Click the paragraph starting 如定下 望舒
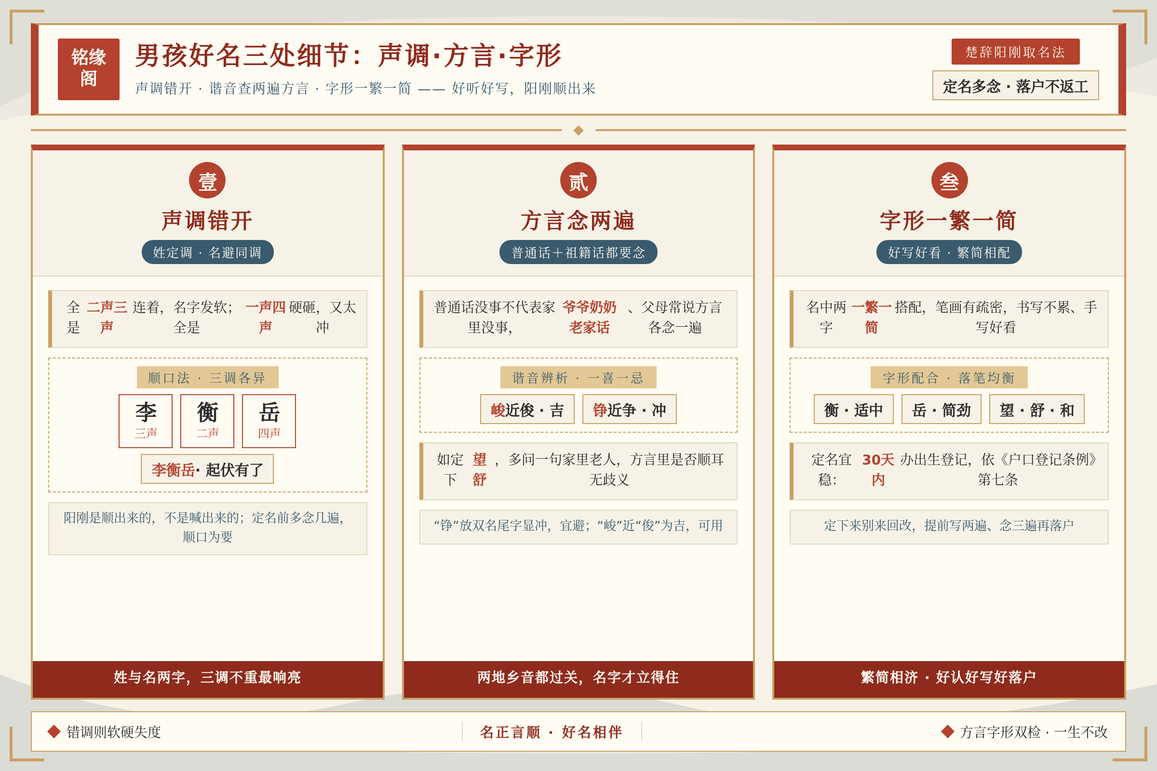1157x771 pixels. click(578, 471)
